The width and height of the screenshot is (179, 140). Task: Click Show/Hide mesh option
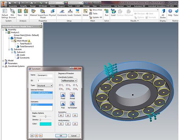click(96, 10)
